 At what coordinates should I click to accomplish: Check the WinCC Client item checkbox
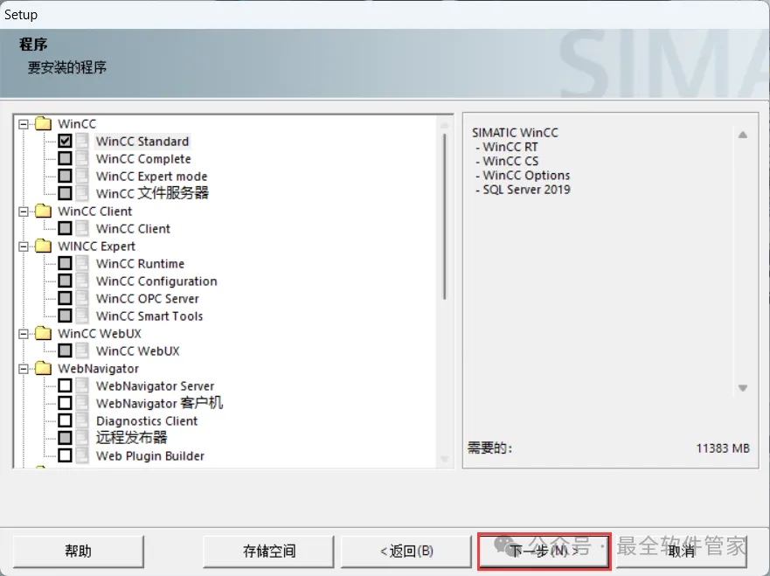coord(65,228)
